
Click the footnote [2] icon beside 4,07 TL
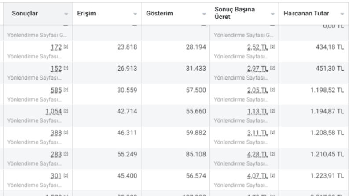tap(272, 175)
